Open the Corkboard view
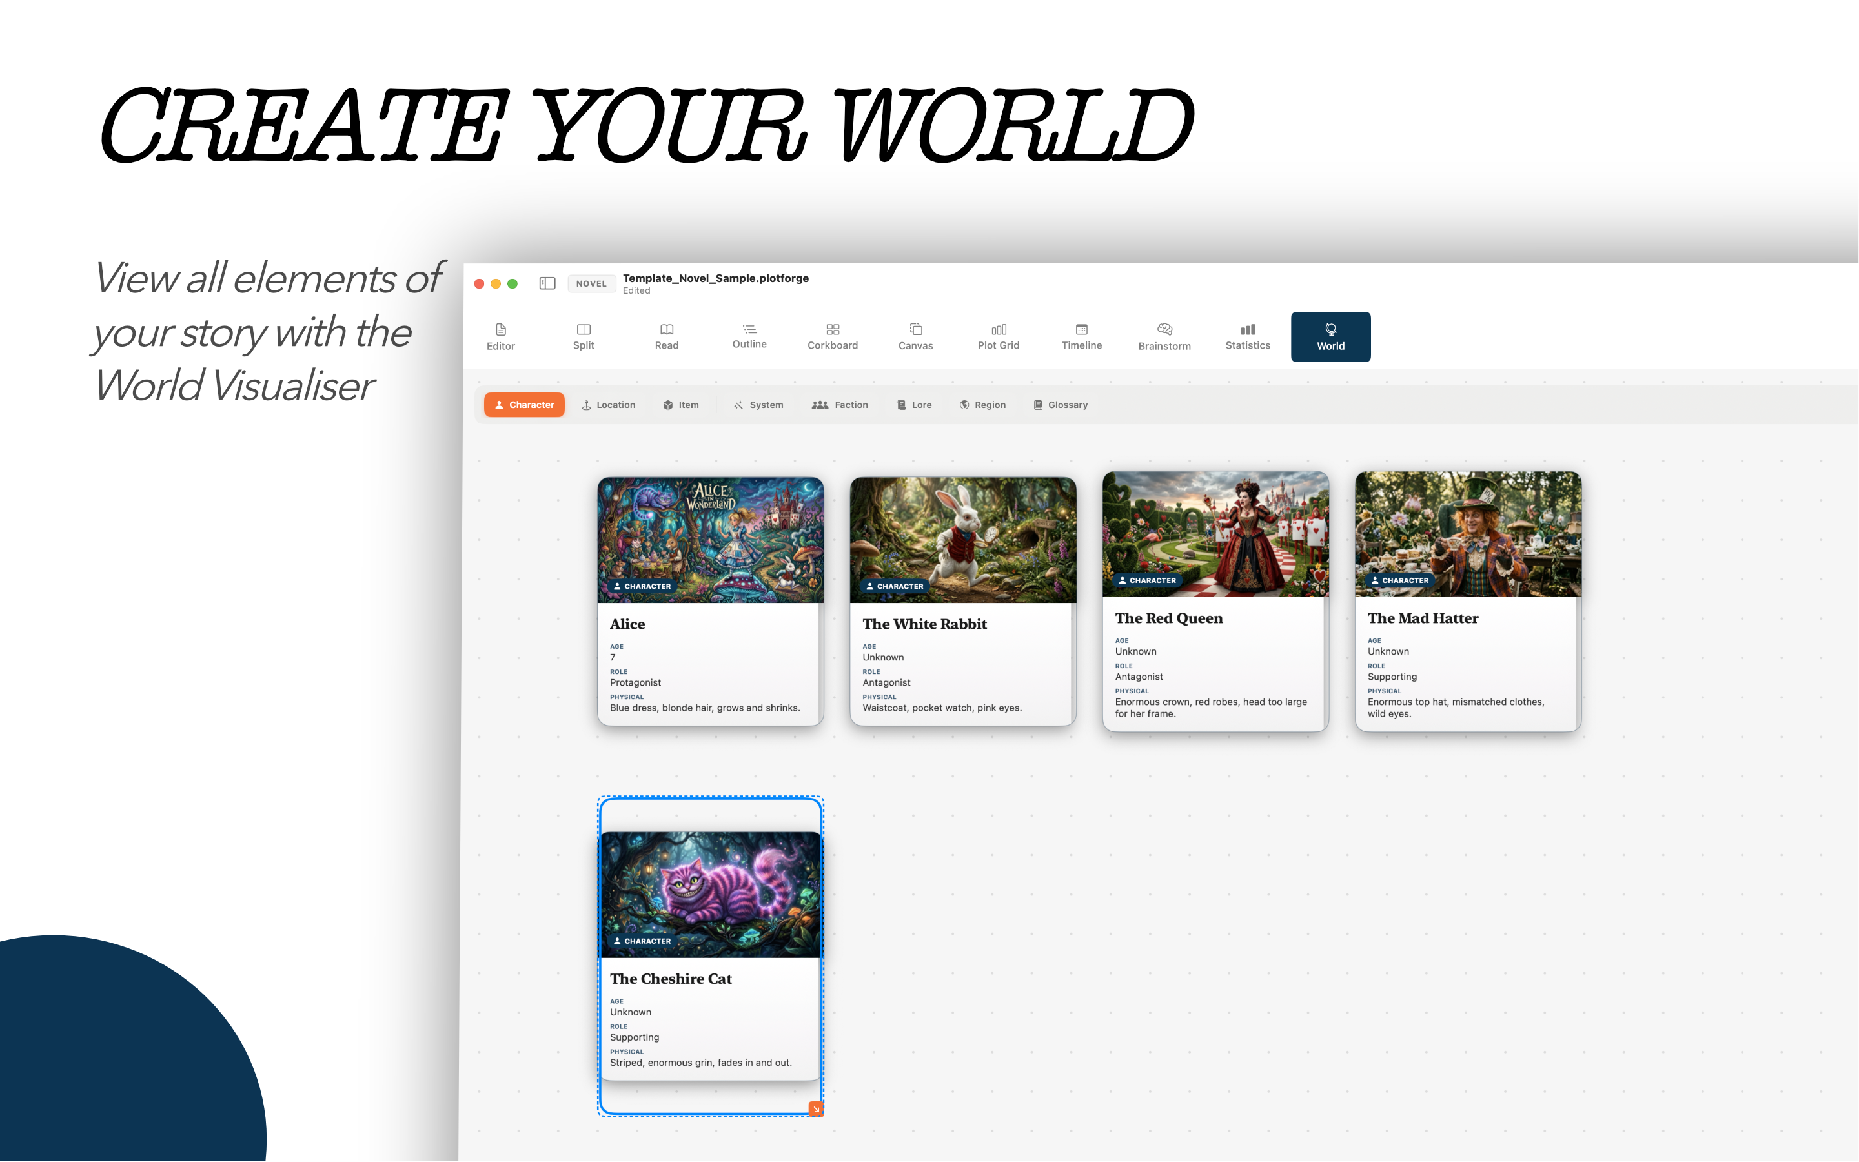The height and width of the screenshot is (1162, 1859). pos(833,336)
